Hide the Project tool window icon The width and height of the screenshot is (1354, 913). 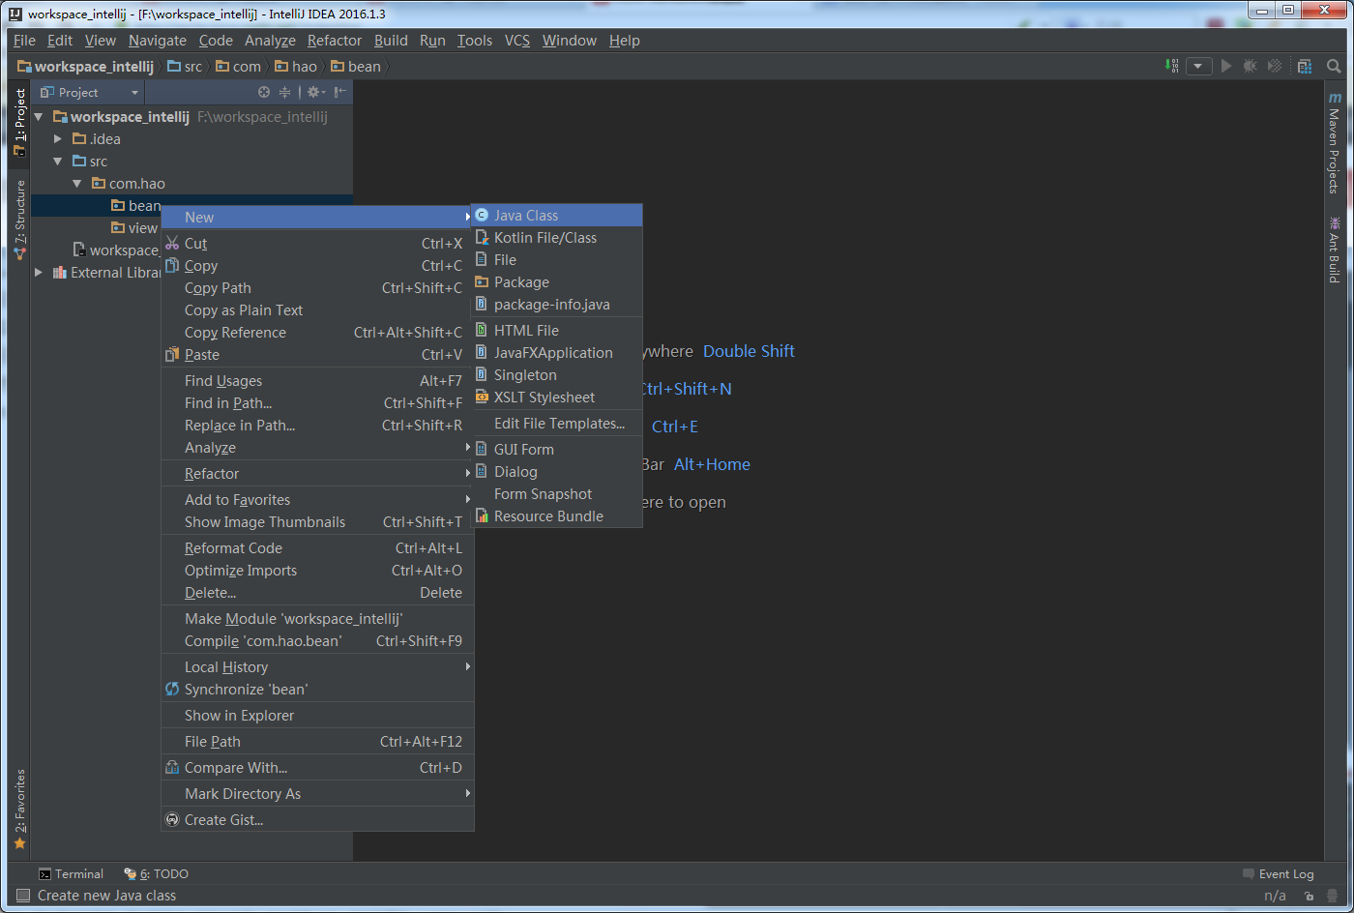tap(340, 92)
